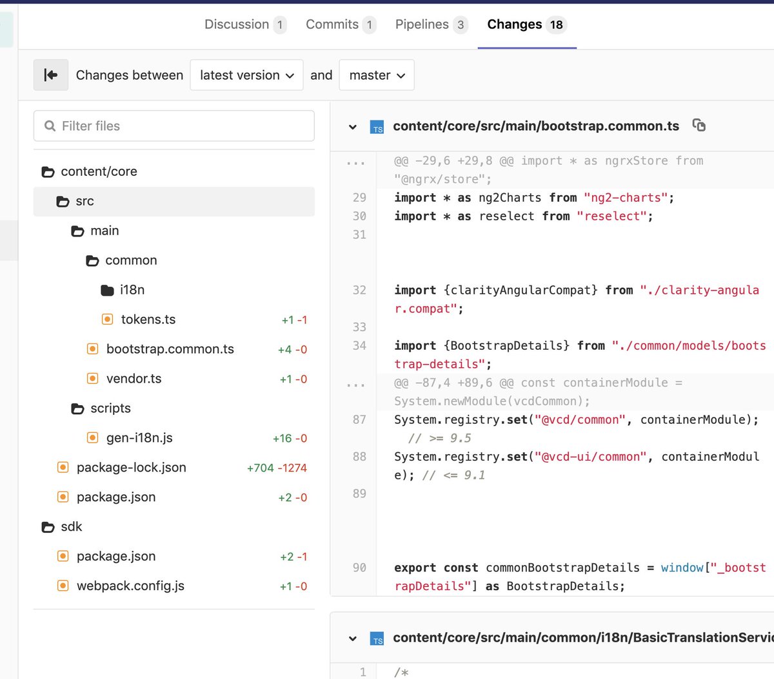This screenshot has height=679, width=774.
Task: Expand the i18n folder in tree
Action: point(174,290)
